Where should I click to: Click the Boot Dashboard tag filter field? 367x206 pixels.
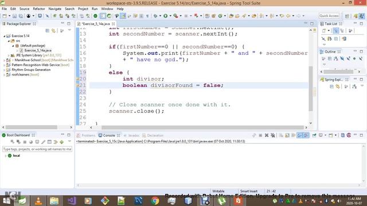(37, 149)
